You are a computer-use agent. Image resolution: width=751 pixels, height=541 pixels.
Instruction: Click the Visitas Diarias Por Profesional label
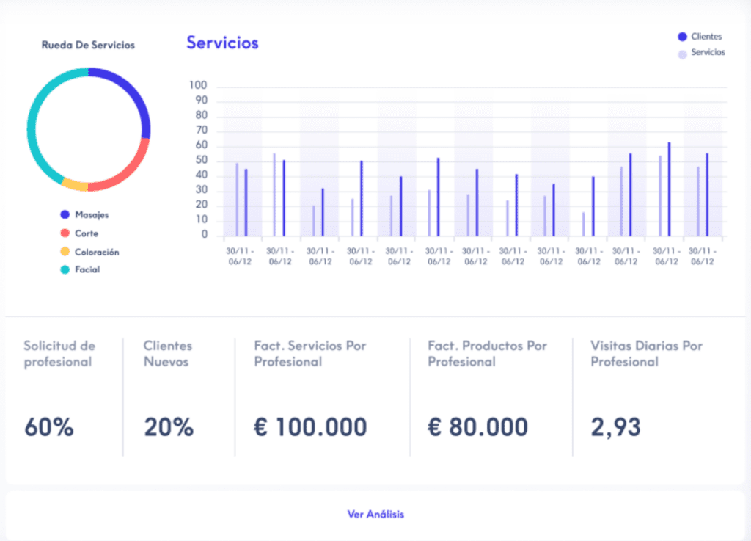point(646,354)
